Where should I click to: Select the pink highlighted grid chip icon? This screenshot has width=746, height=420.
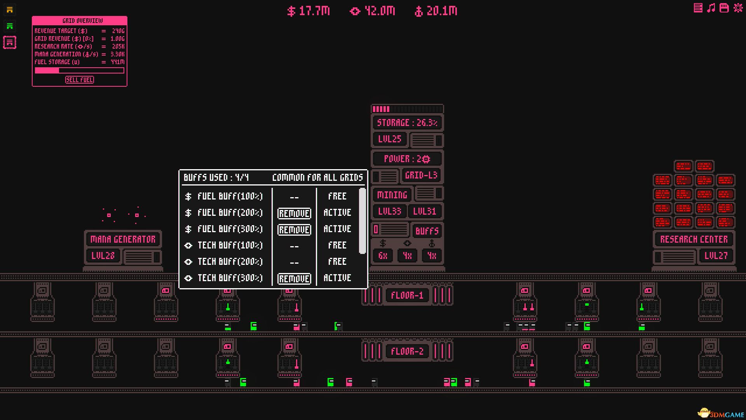[x=10, y=42]
